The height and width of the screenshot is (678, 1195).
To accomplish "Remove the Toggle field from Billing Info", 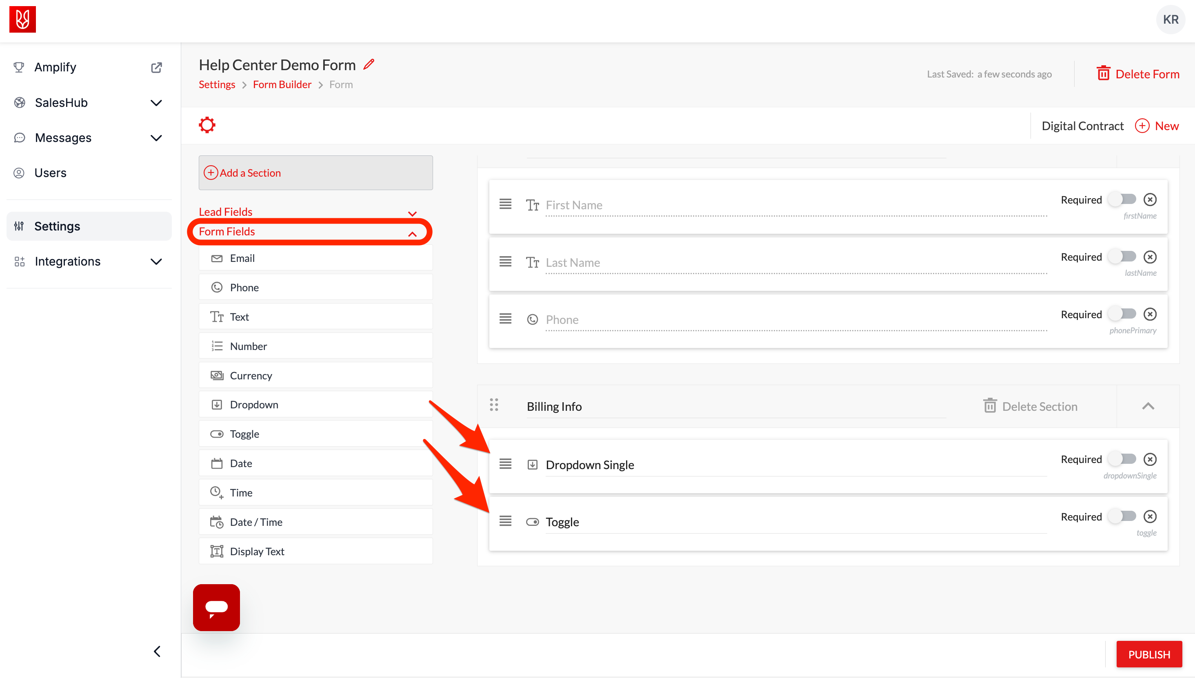I will pyautogui.click(x=1150, y=516).
